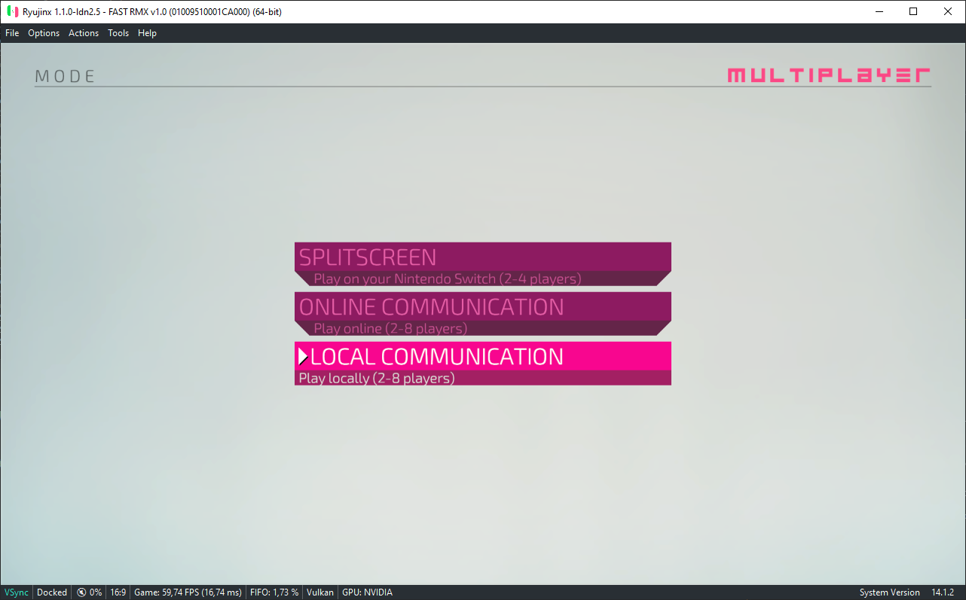Image resolution: width=966 pixels, height=600 pixels.
Task: Open the Tools menu
Action: point(118,33)
